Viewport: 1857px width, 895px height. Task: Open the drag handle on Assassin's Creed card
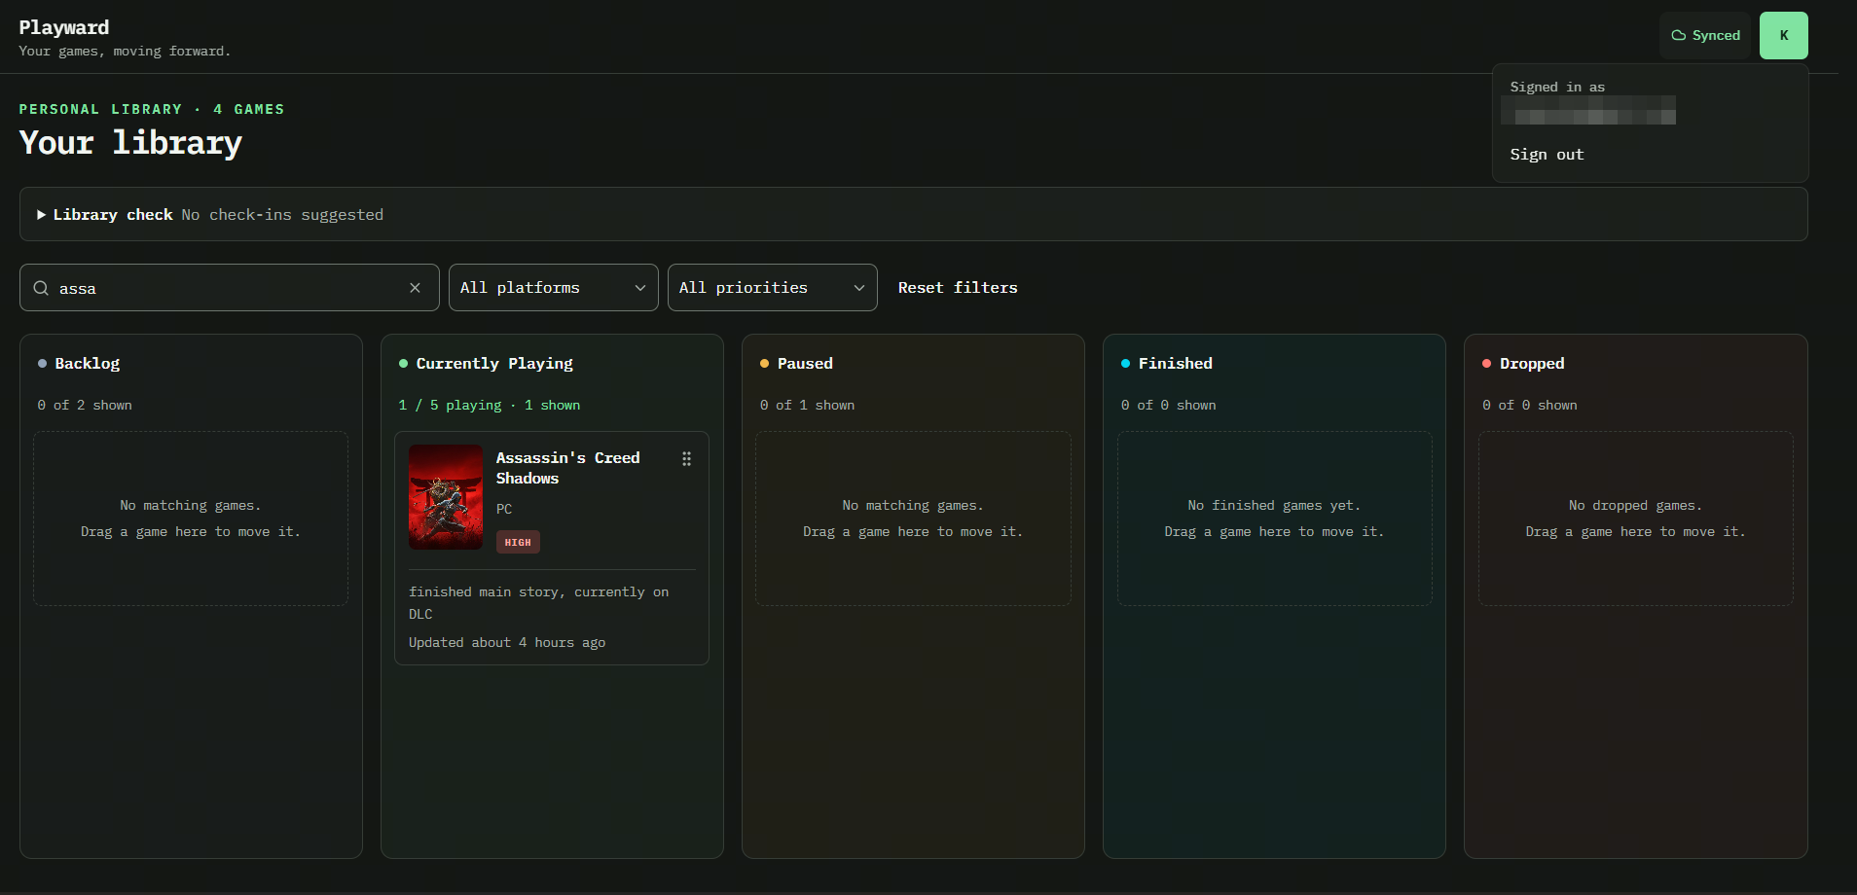point(686,459)
